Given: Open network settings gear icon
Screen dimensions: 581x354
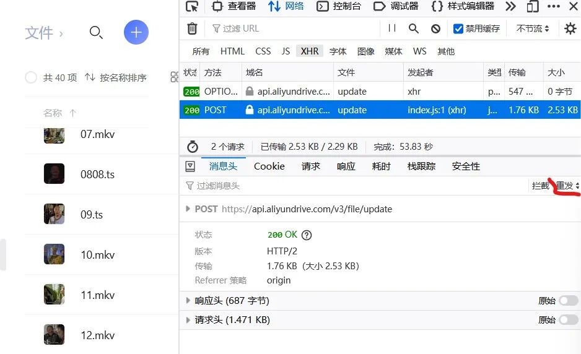Looking at the screenshot, I should point(570,28).
